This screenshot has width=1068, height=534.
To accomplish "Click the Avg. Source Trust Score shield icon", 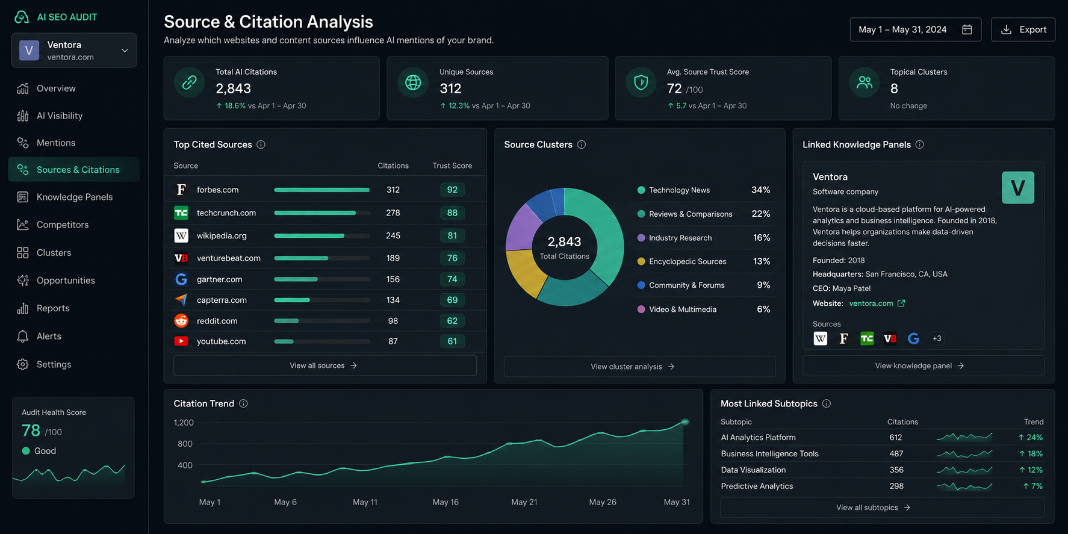I will tap(641, 82).
